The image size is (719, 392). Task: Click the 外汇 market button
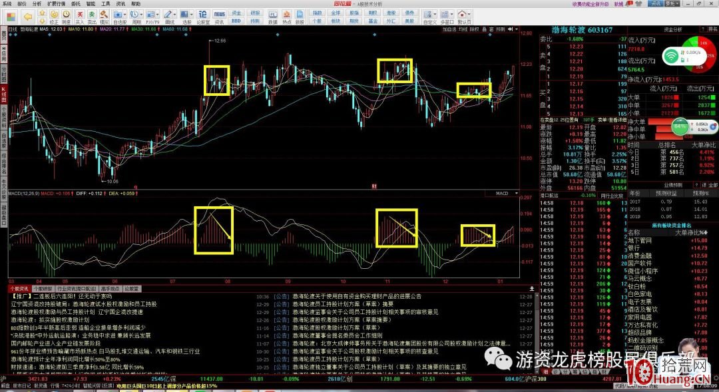point(391,21)
